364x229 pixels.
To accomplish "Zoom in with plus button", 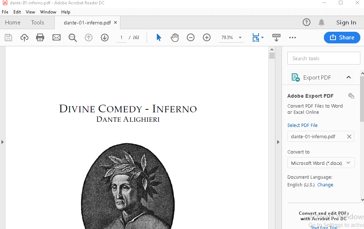I will pyautogui.click(x=206, y=38).
